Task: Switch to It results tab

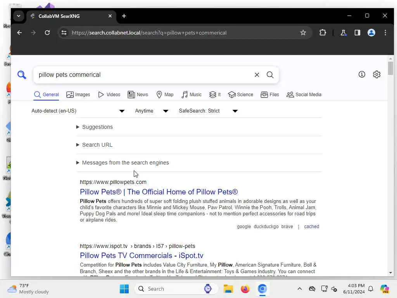Action: [x=215, y=95]
